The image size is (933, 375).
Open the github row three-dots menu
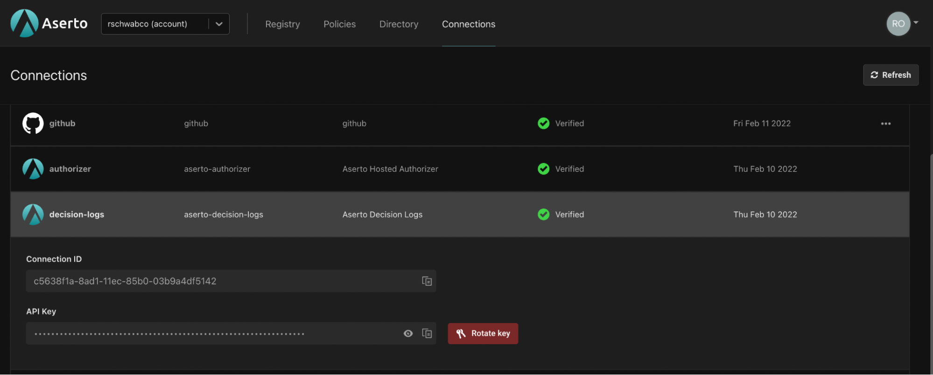click(885, 124)
